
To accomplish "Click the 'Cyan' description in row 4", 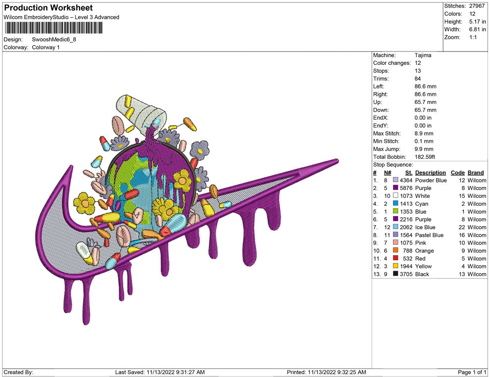I will pos(422,204).
